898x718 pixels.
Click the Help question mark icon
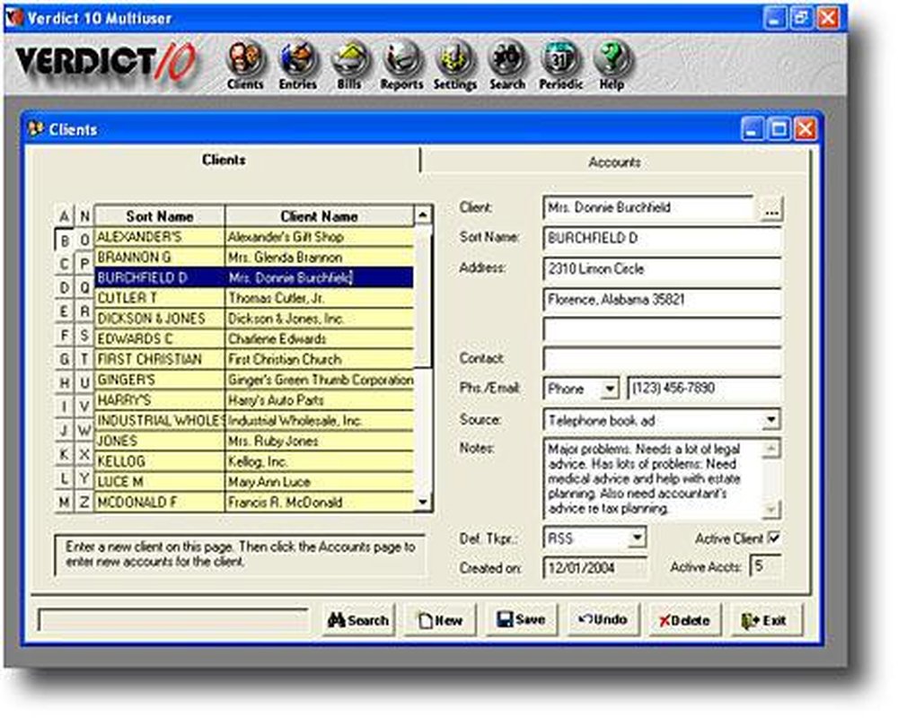tap(611, 63)
